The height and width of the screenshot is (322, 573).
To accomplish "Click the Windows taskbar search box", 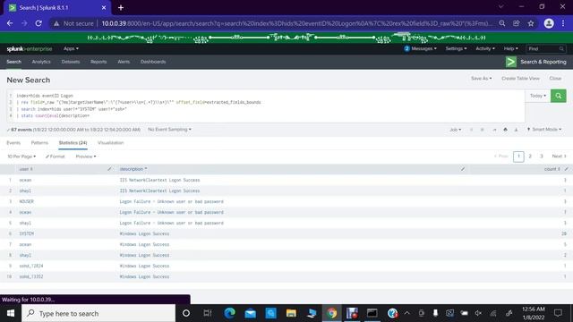I will coord(98,313).
